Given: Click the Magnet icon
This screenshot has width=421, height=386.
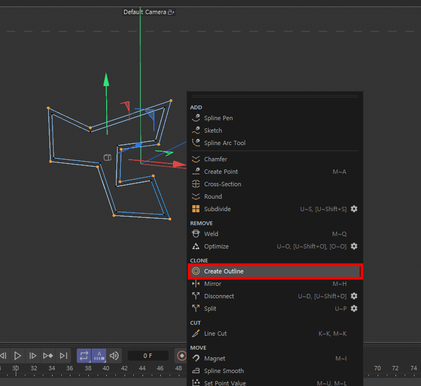Looking at the screenshot, I should coord(196,358).
